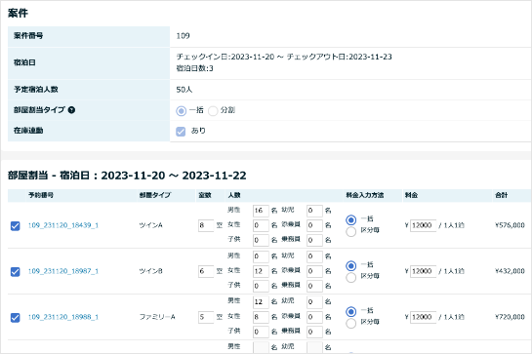Select 一括 pricing radio for ツインA
Screen dimensions: 532x354
[x=350, y=220]
